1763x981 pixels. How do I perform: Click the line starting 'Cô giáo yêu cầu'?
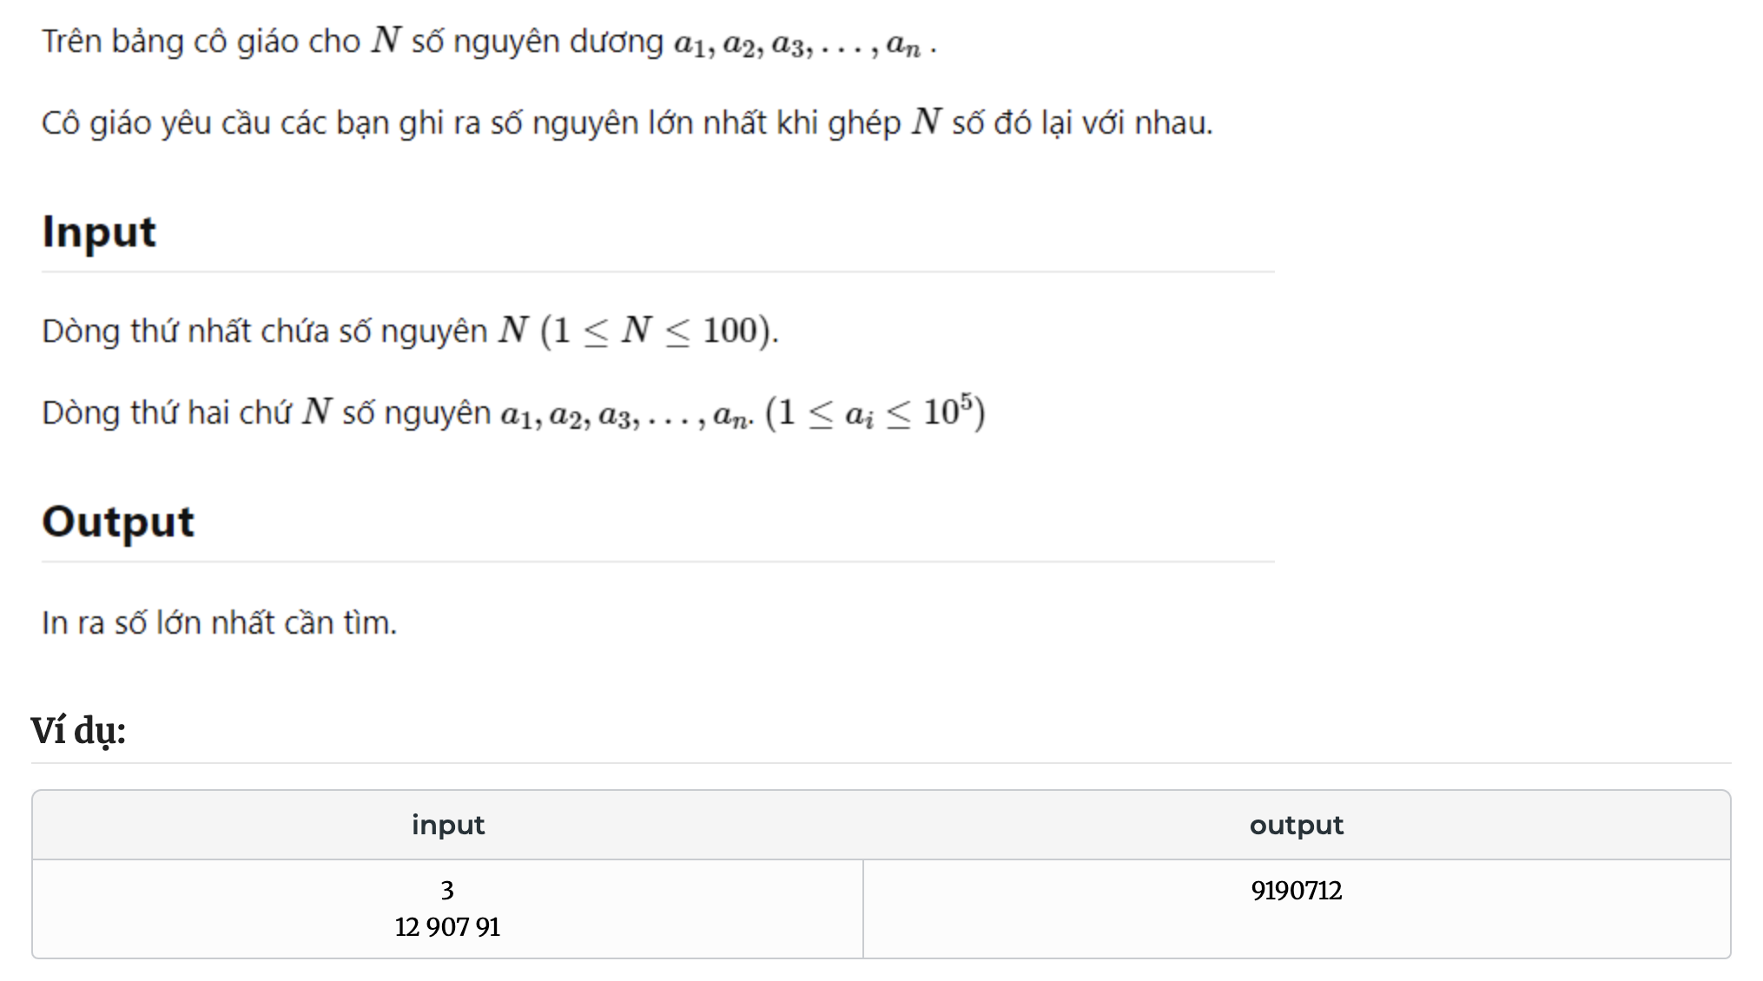[627, 123]
